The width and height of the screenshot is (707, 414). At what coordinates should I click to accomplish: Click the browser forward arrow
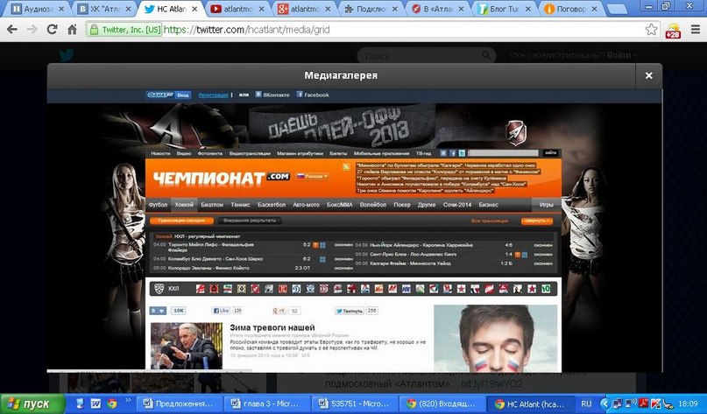click(32, 30)
